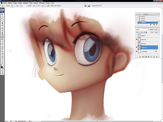The image size is (163, 122).
Task: Select the Hand tool
Action: 2,61
